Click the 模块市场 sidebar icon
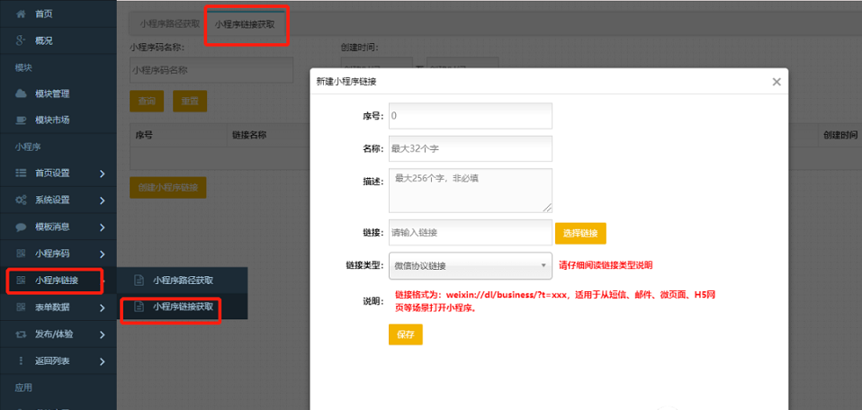 (x=21, y=120)
